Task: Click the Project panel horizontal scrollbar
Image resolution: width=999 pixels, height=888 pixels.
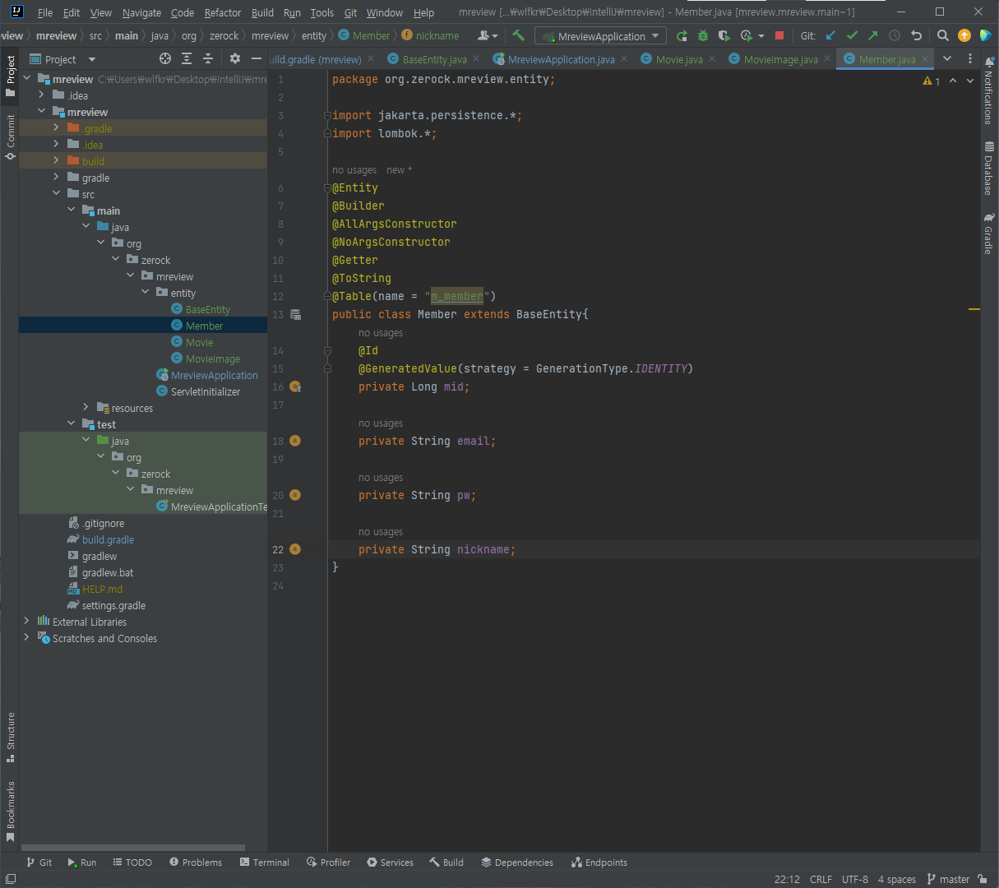Action: click(133, 848)
